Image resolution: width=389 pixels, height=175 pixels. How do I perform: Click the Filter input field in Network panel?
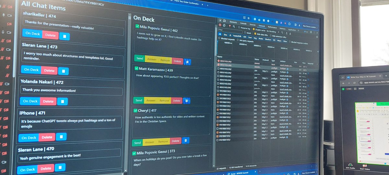(230, 30)
